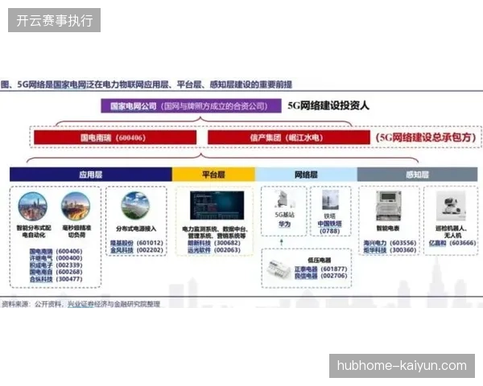Viewport: 483px width, 386px height.
Task: Click the 华为 label under 5G基站
Action: (285, 224)
